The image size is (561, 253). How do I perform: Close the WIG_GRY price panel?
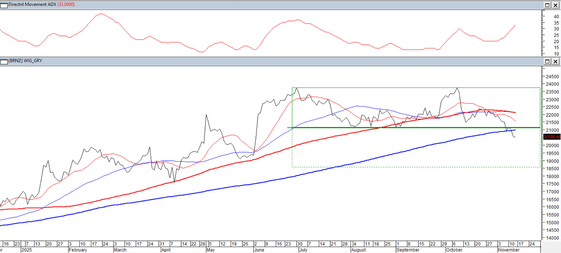tap(555, 61)
